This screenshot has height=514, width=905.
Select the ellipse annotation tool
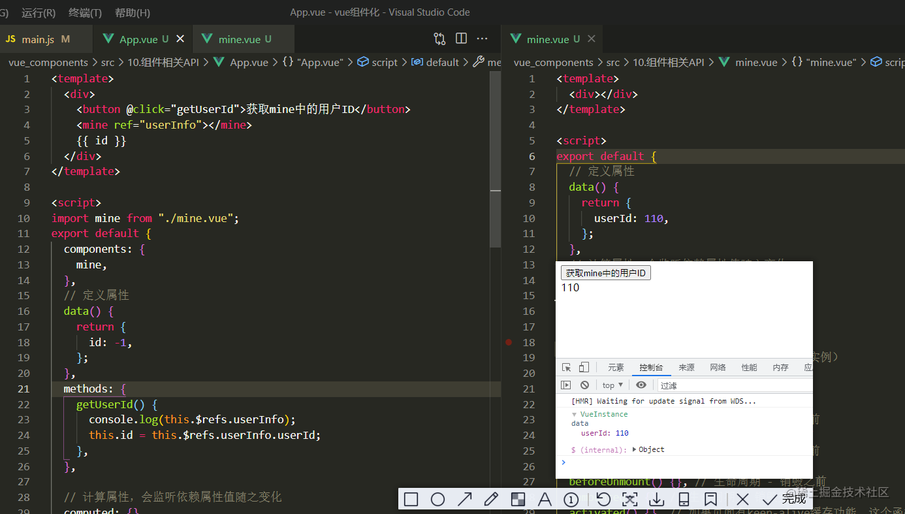click(x=437, y=500)
